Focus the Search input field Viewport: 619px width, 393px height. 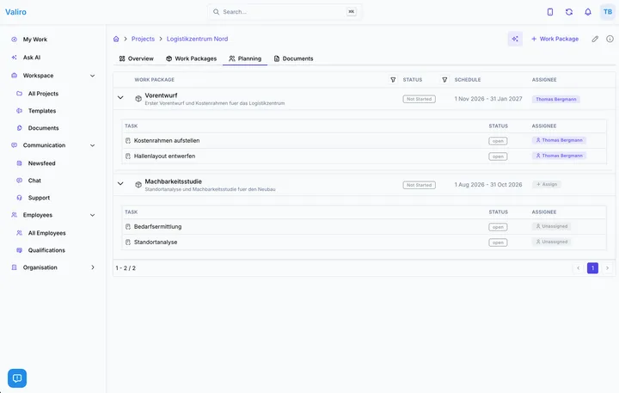[285, 12]
